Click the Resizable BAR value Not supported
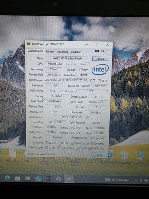The width and height of the screenshot is (149, 199). click(x=97, y=138)
